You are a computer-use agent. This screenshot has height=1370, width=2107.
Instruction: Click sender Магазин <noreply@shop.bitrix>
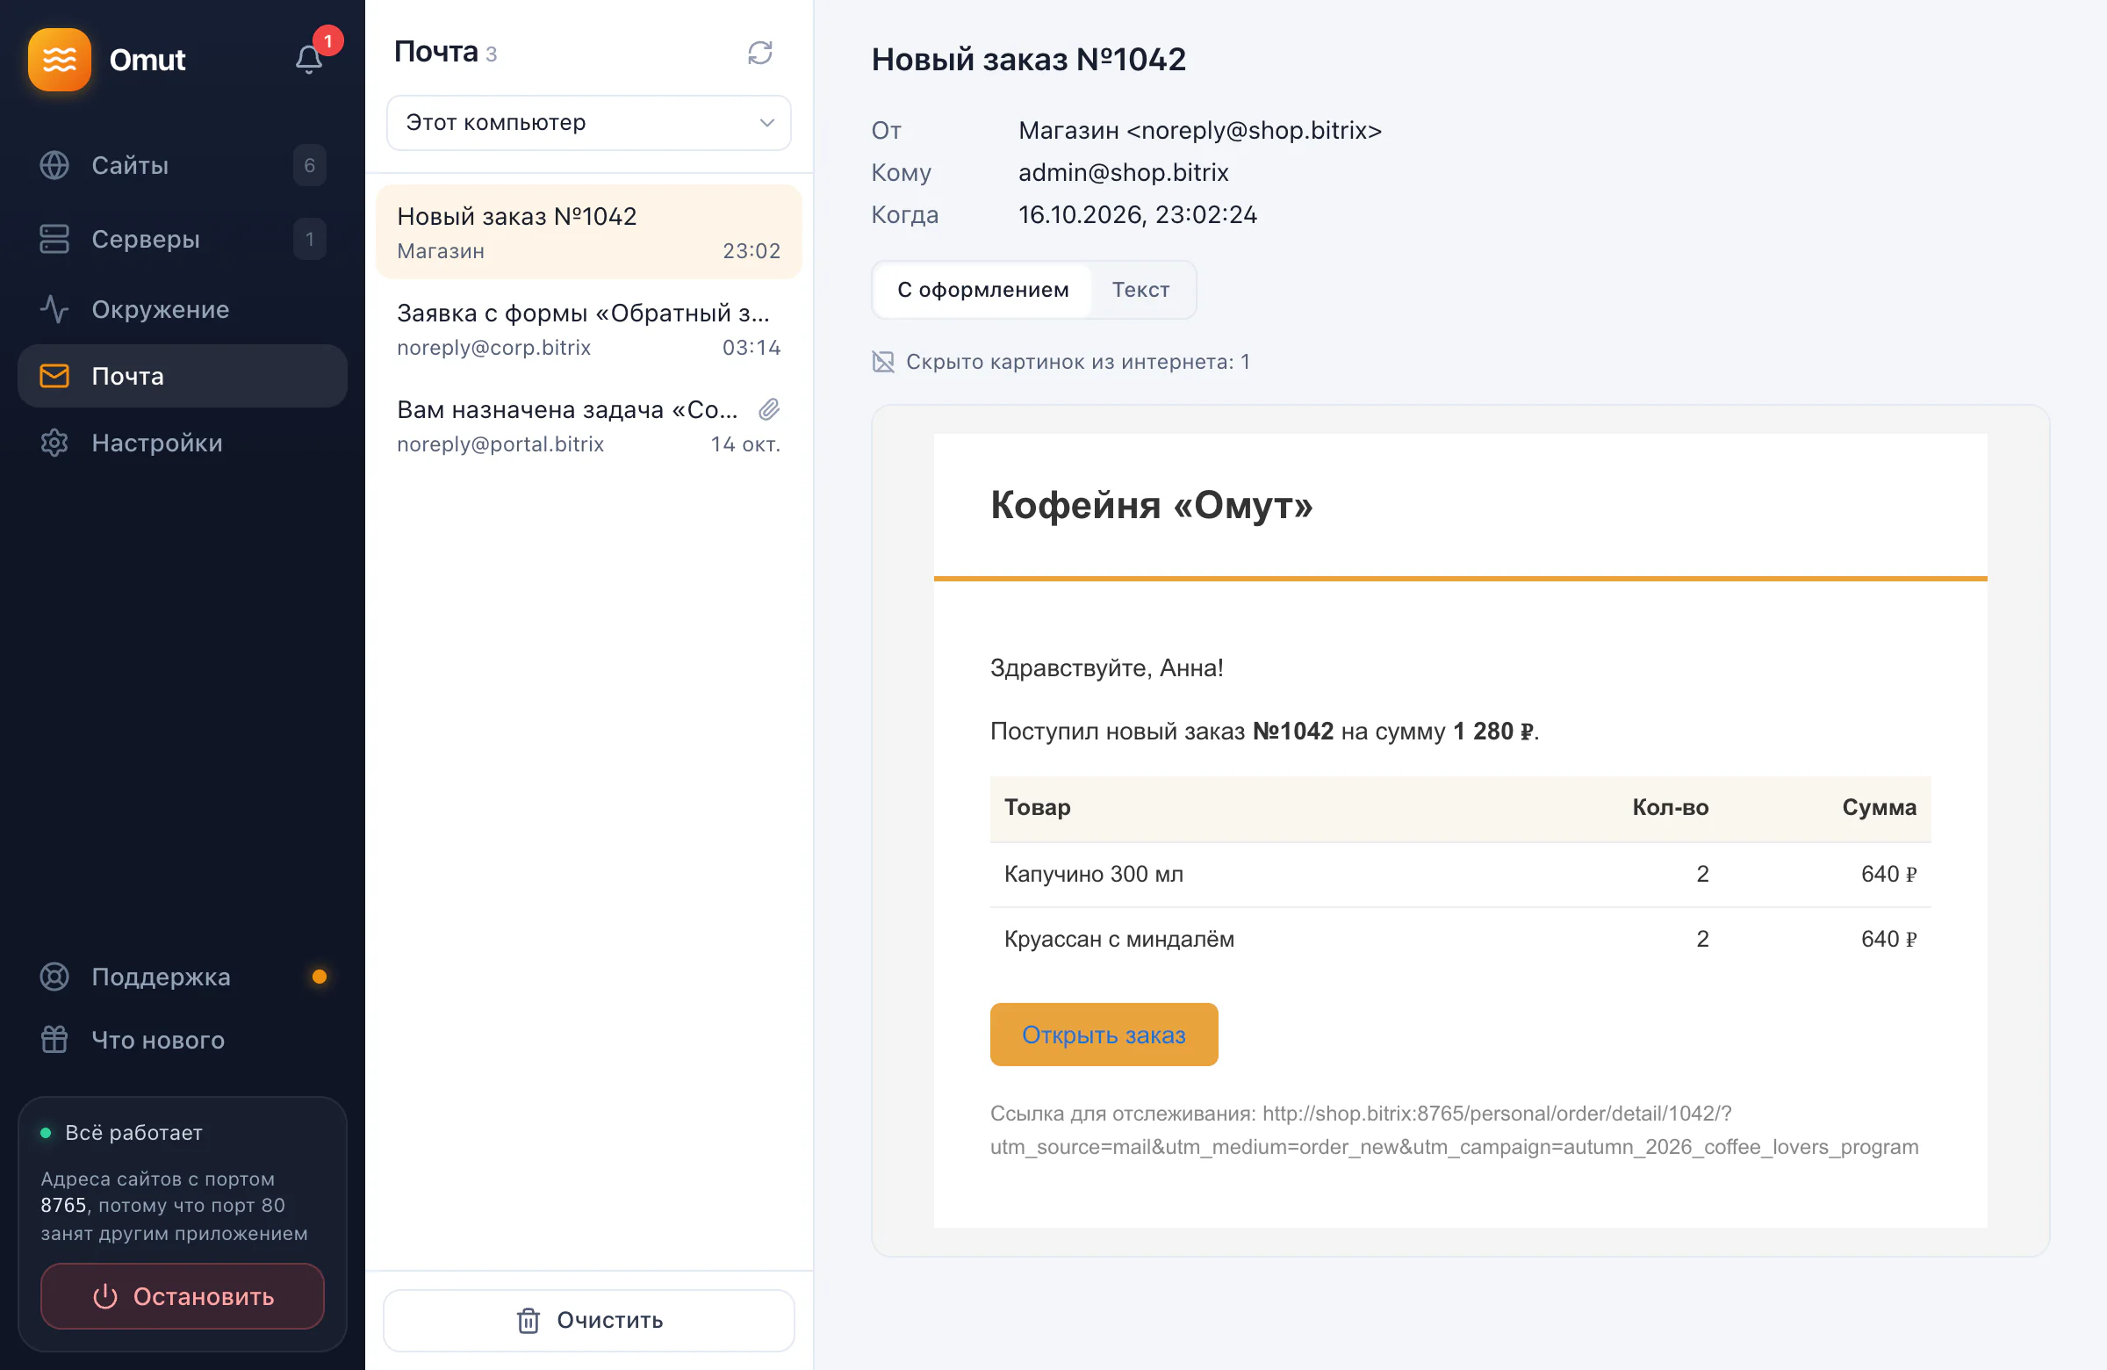[1199, 130]
